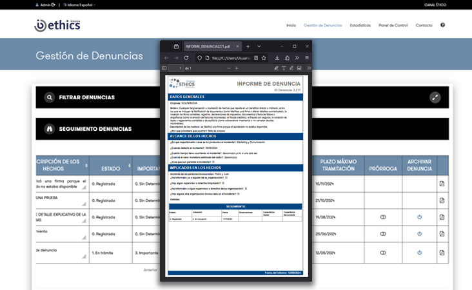
Task: Click the help question mark icon
Action: coord(443,25)
